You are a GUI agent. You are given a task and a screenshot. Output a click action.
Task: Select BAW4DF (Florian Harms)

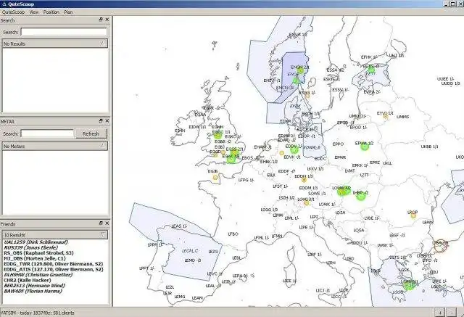(33, 291)
